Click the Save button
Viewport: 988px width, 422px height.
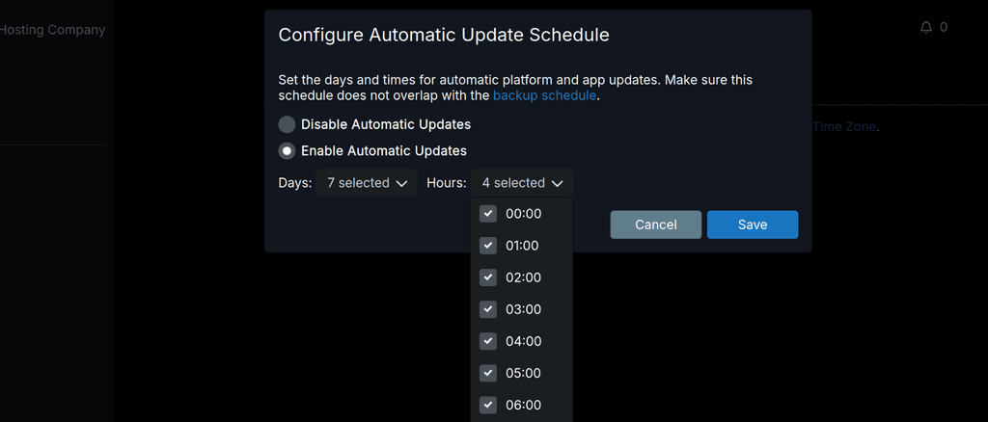click(753, 224)
